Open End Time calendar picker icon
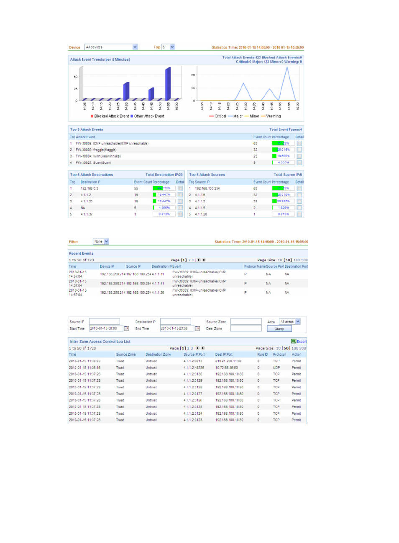This screenshot has height=543, width=399. pyautogui.click(x=197, y=328)
